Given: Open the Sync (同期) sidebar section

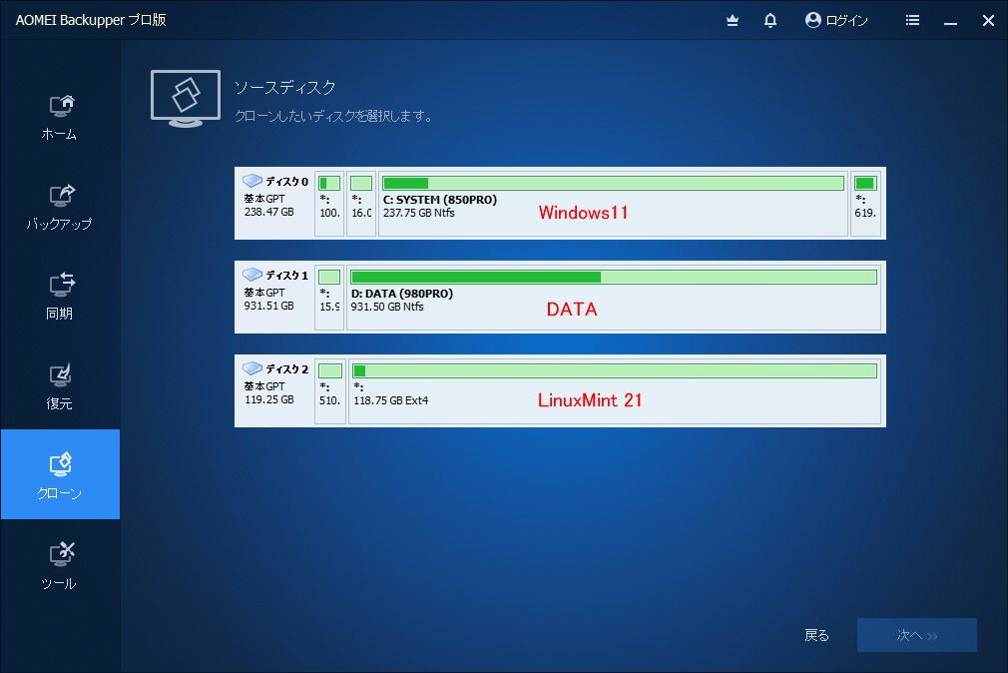Looking at the screenshot, I should (x=60, y=298).
